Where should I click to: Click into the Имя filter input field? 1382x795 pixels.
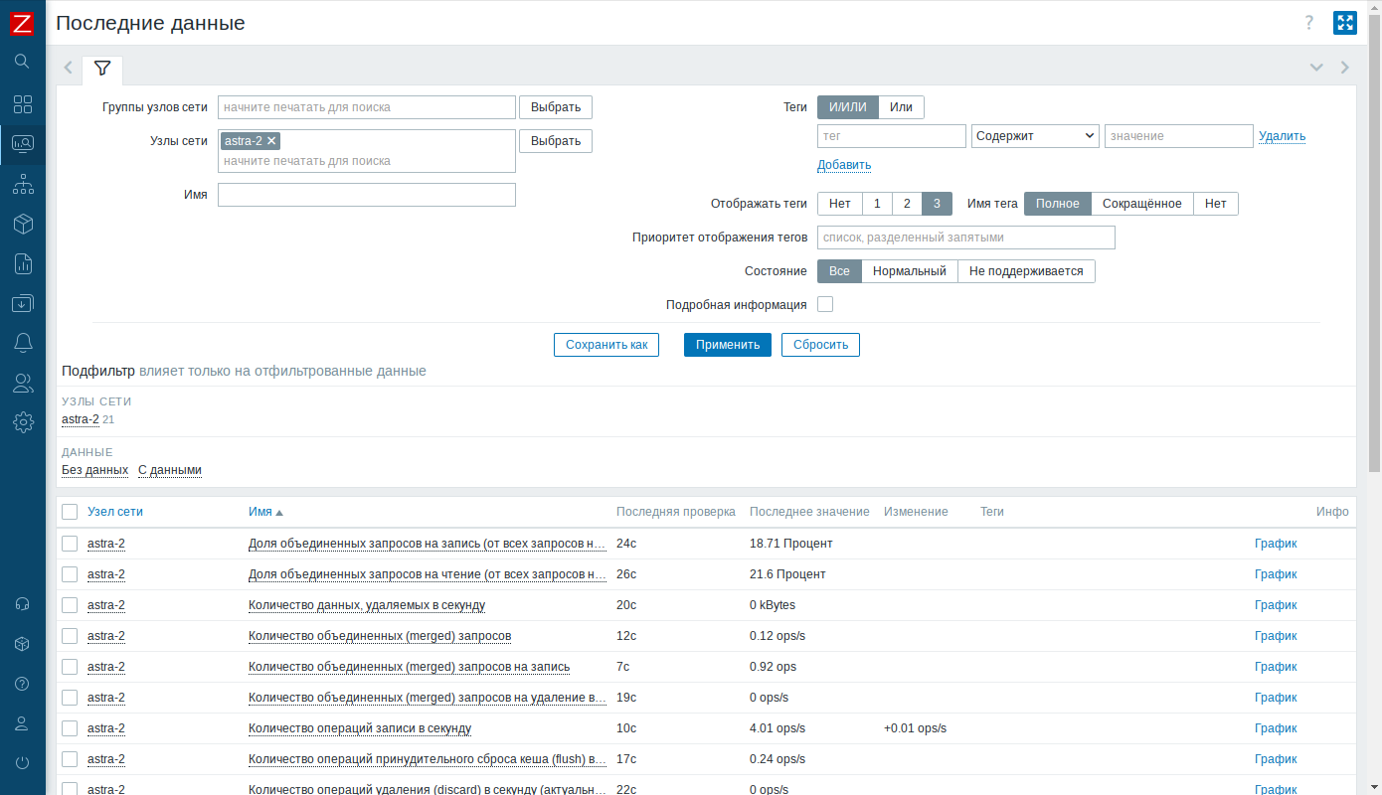pyautogui.click(x=366, y=195)
